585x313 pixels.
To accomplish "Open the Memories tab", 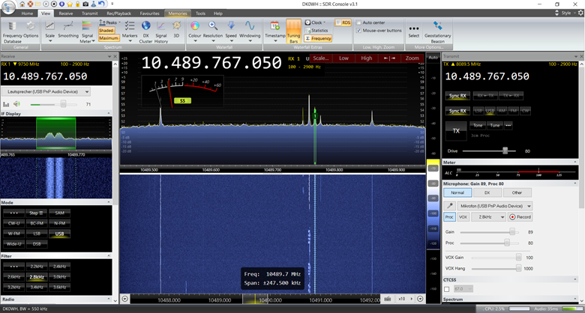I will point(178,13).
